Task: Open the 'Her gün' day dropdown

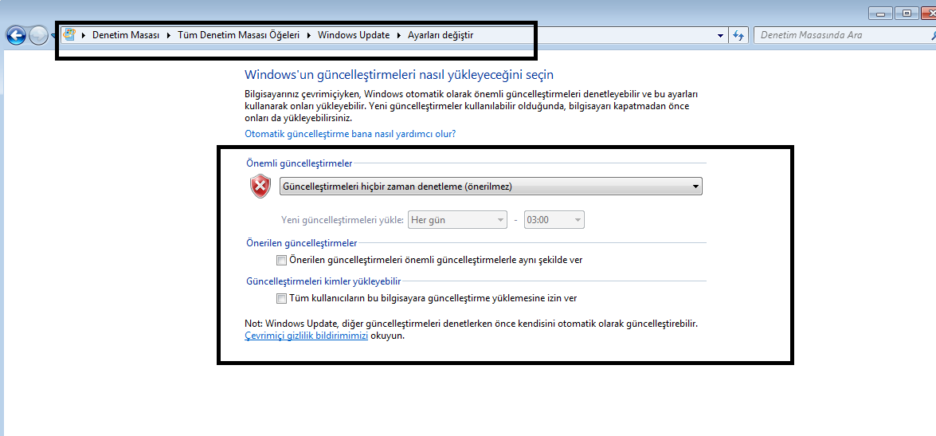Action: point(457,220)
